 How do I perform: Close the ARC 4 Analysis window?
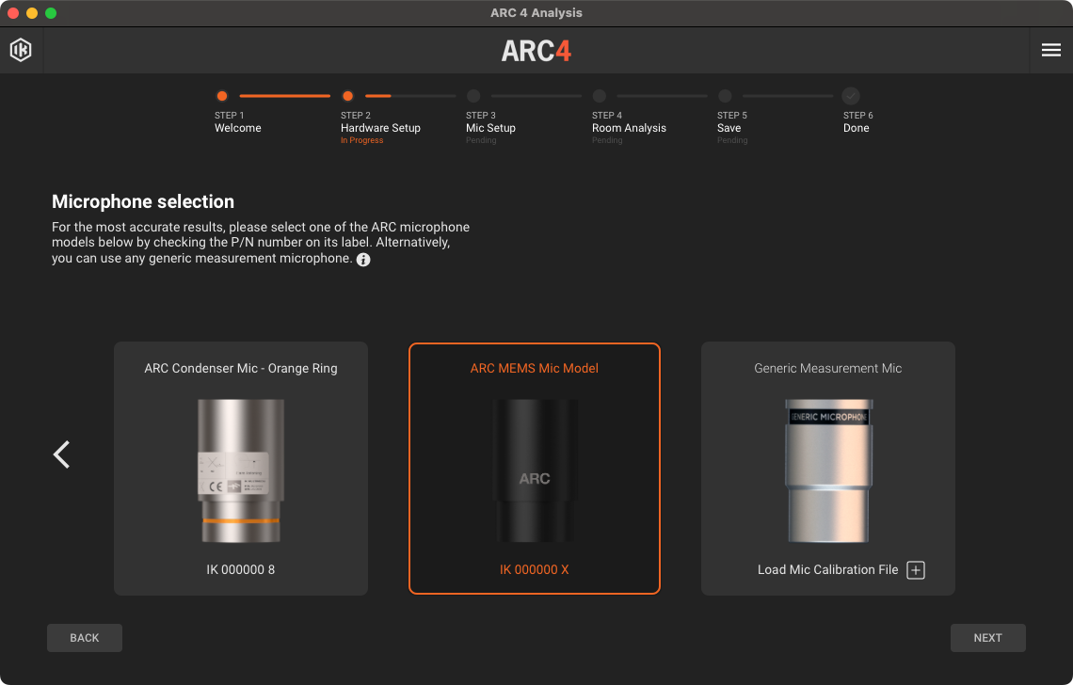pos(13,13)
